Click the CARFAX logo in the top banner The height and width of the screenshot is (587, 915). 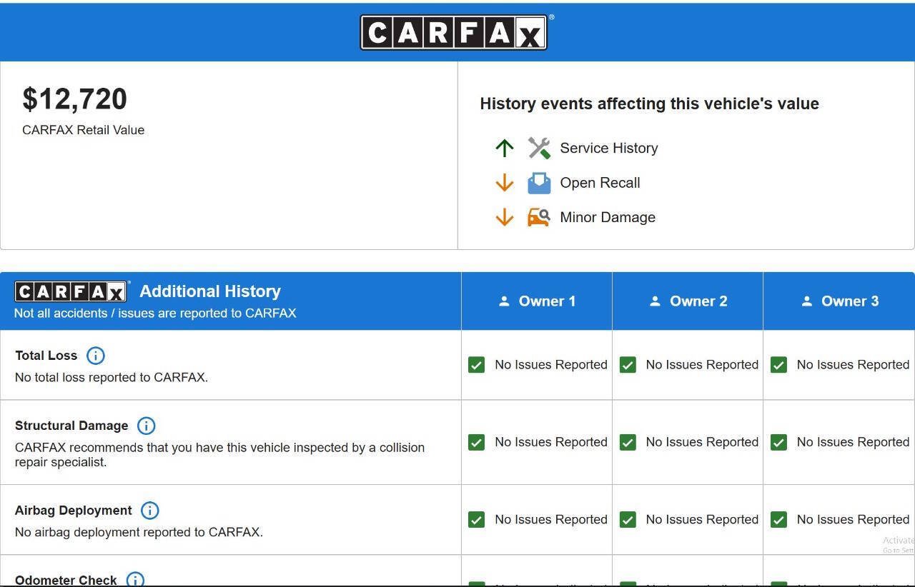click(454, 33)
